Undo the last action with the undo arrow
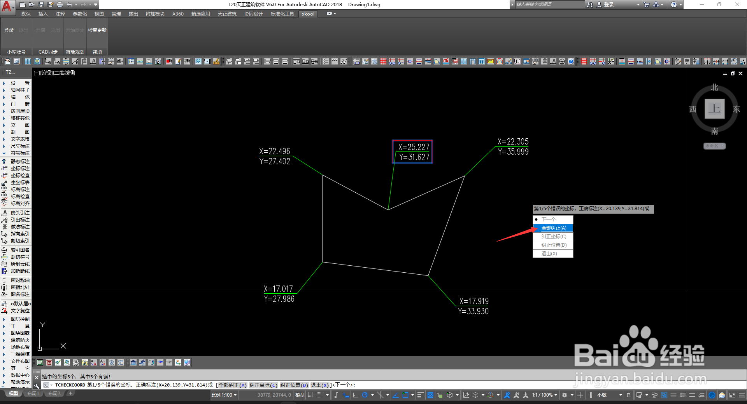747x404 pixels. tap(69, 5)
